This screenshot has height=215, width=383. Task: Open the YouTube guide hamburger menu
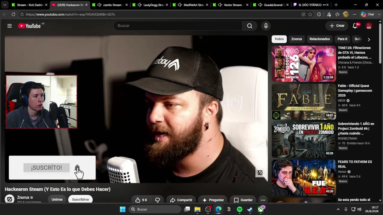tap(10, 26)
